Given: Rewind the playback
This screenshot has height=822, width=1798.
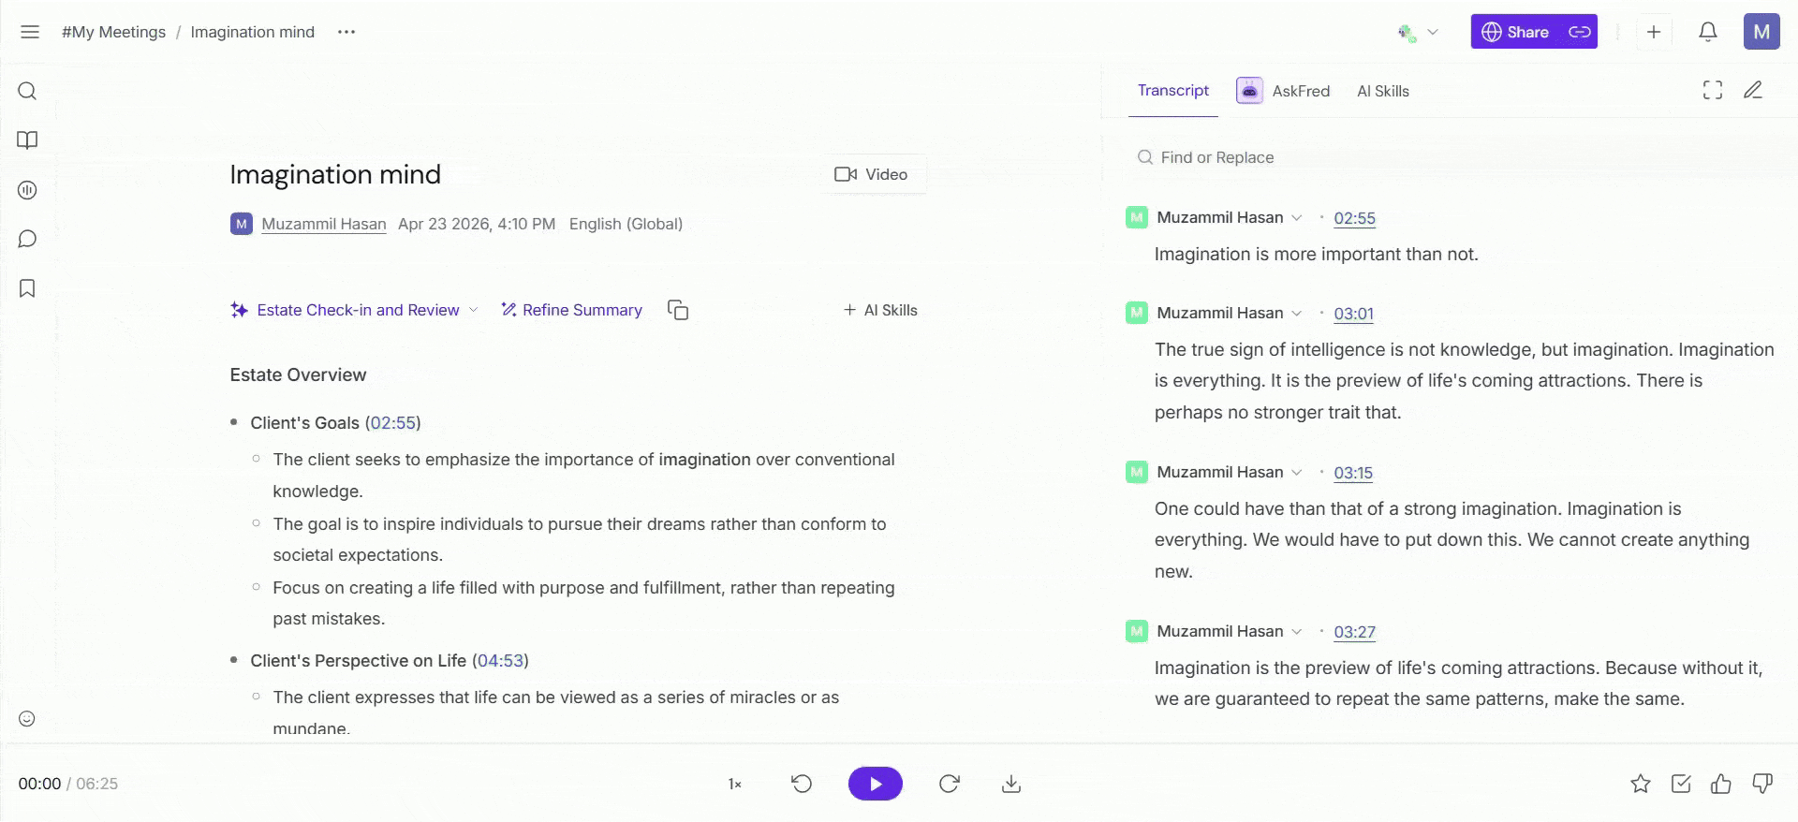Looking at the screenshot, I should (802, 784).
